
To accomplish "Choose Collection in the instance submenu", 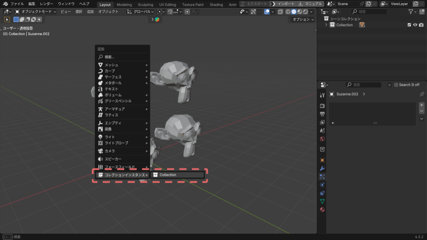I will click(x=177, y=175).
